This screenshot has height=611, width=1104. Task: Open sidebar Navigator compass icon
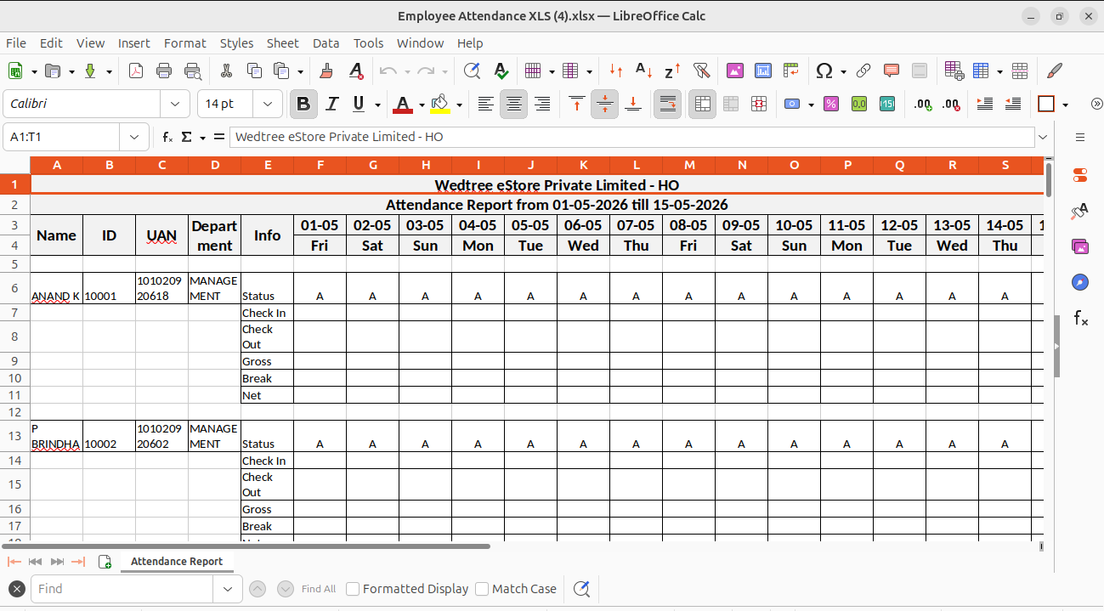pos(1080,282)
